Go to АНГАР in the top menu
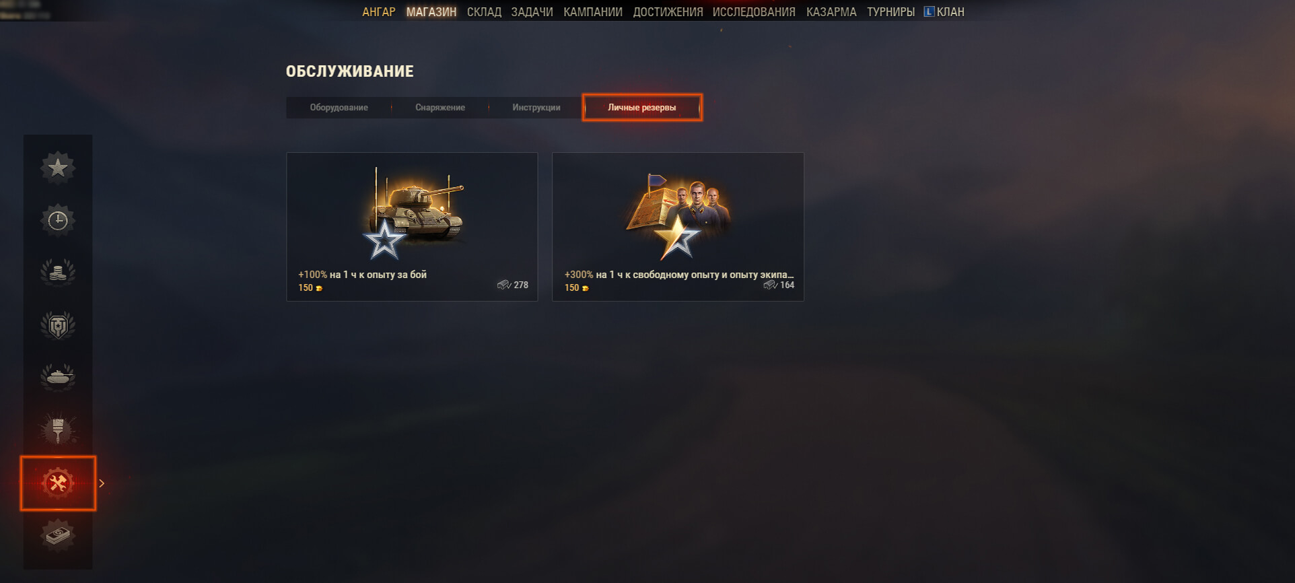Viewport: 1295px width, 583px height. click(x=379, y=12)
